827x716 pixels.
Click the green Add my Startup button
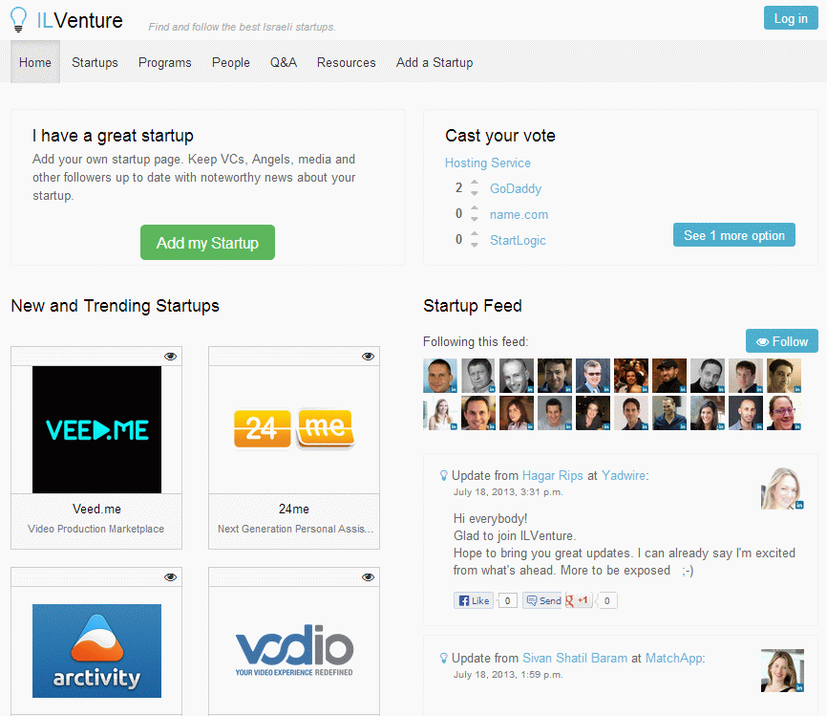point(207,243)
